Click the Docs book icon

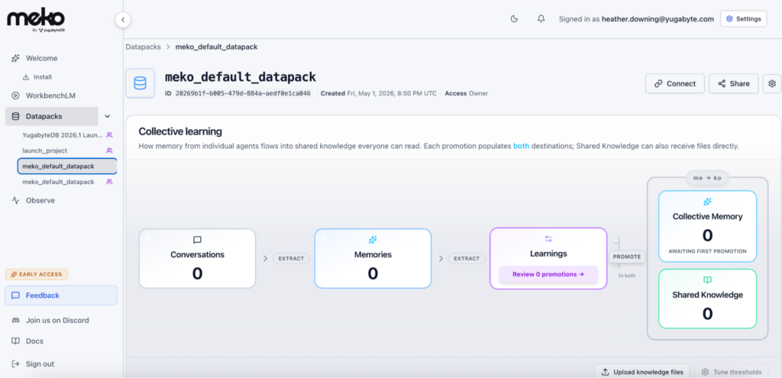[x=15, y=341]
